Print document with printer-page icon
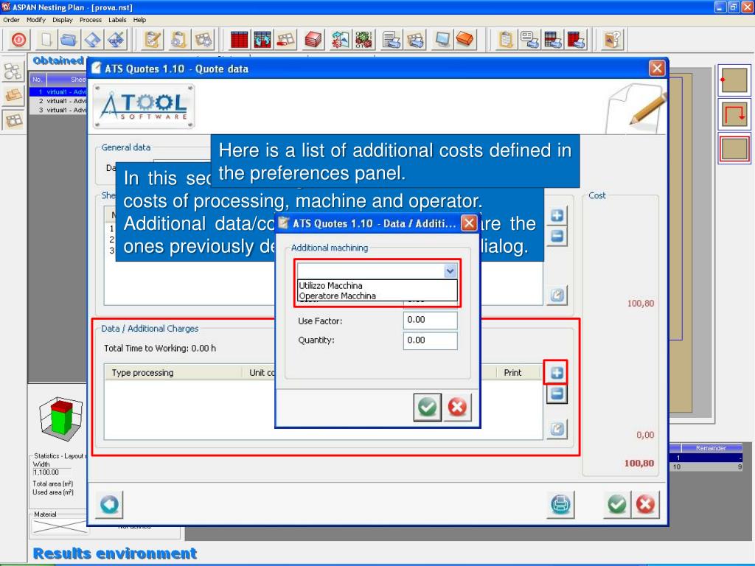The width and height of the screenshot is (755, 566). 392,40
